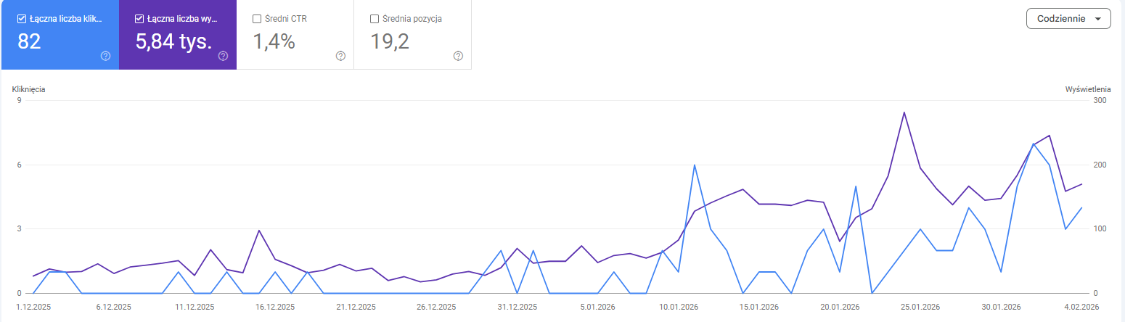Uncheck the Łączna liczba wyświetleń checkbox
This screenshot has width=1125, height=322.
(x=139, y=19)
